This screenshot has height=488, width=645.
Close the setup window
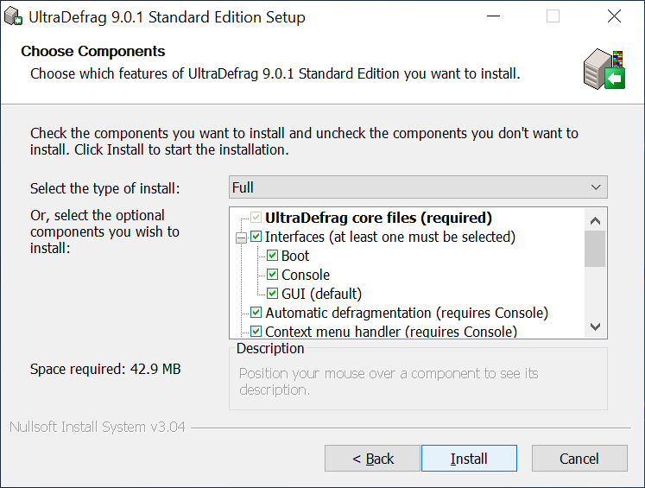(614, 16)
